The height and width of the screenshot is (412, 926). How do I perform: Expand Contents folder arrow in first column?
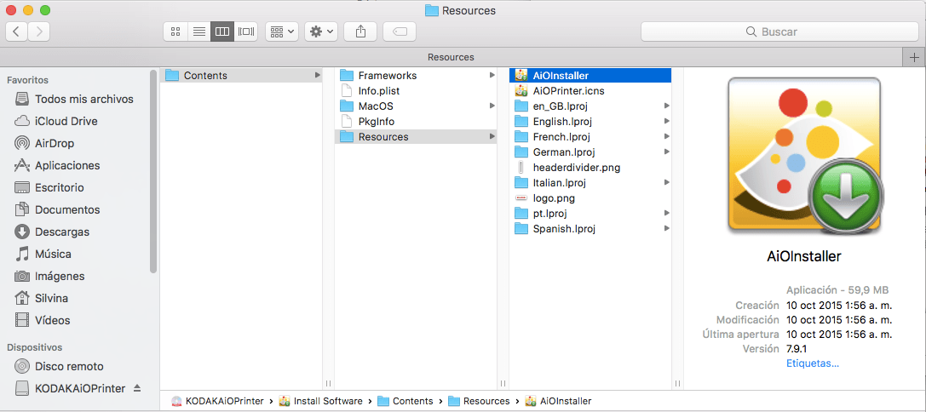317,76
